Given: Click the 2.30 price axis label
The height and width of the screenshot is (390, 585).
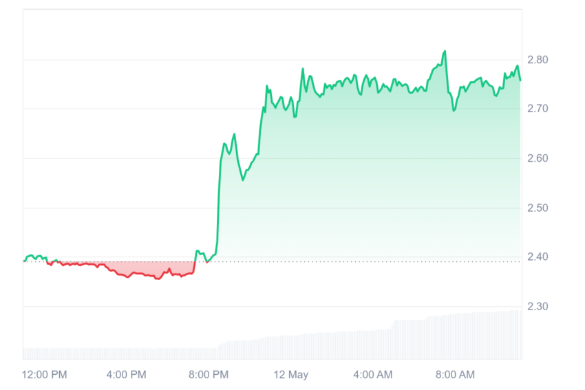Looking at the screenshot, I should tap(538, 306).
